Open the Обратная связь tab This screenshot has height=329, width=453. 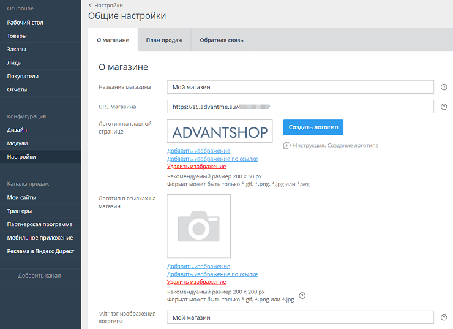[x=221, y=40]
